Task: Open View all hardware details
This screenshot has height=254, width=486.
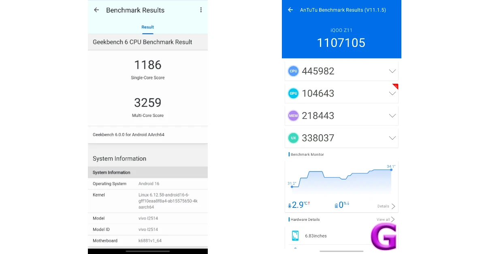Action: pyautogui.click(x=386, y=220)
